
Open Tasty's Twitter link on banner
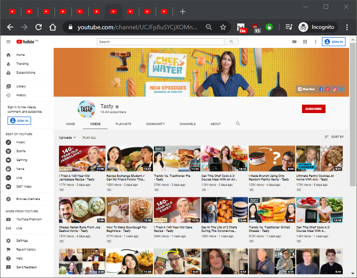(x=341, y=89)
